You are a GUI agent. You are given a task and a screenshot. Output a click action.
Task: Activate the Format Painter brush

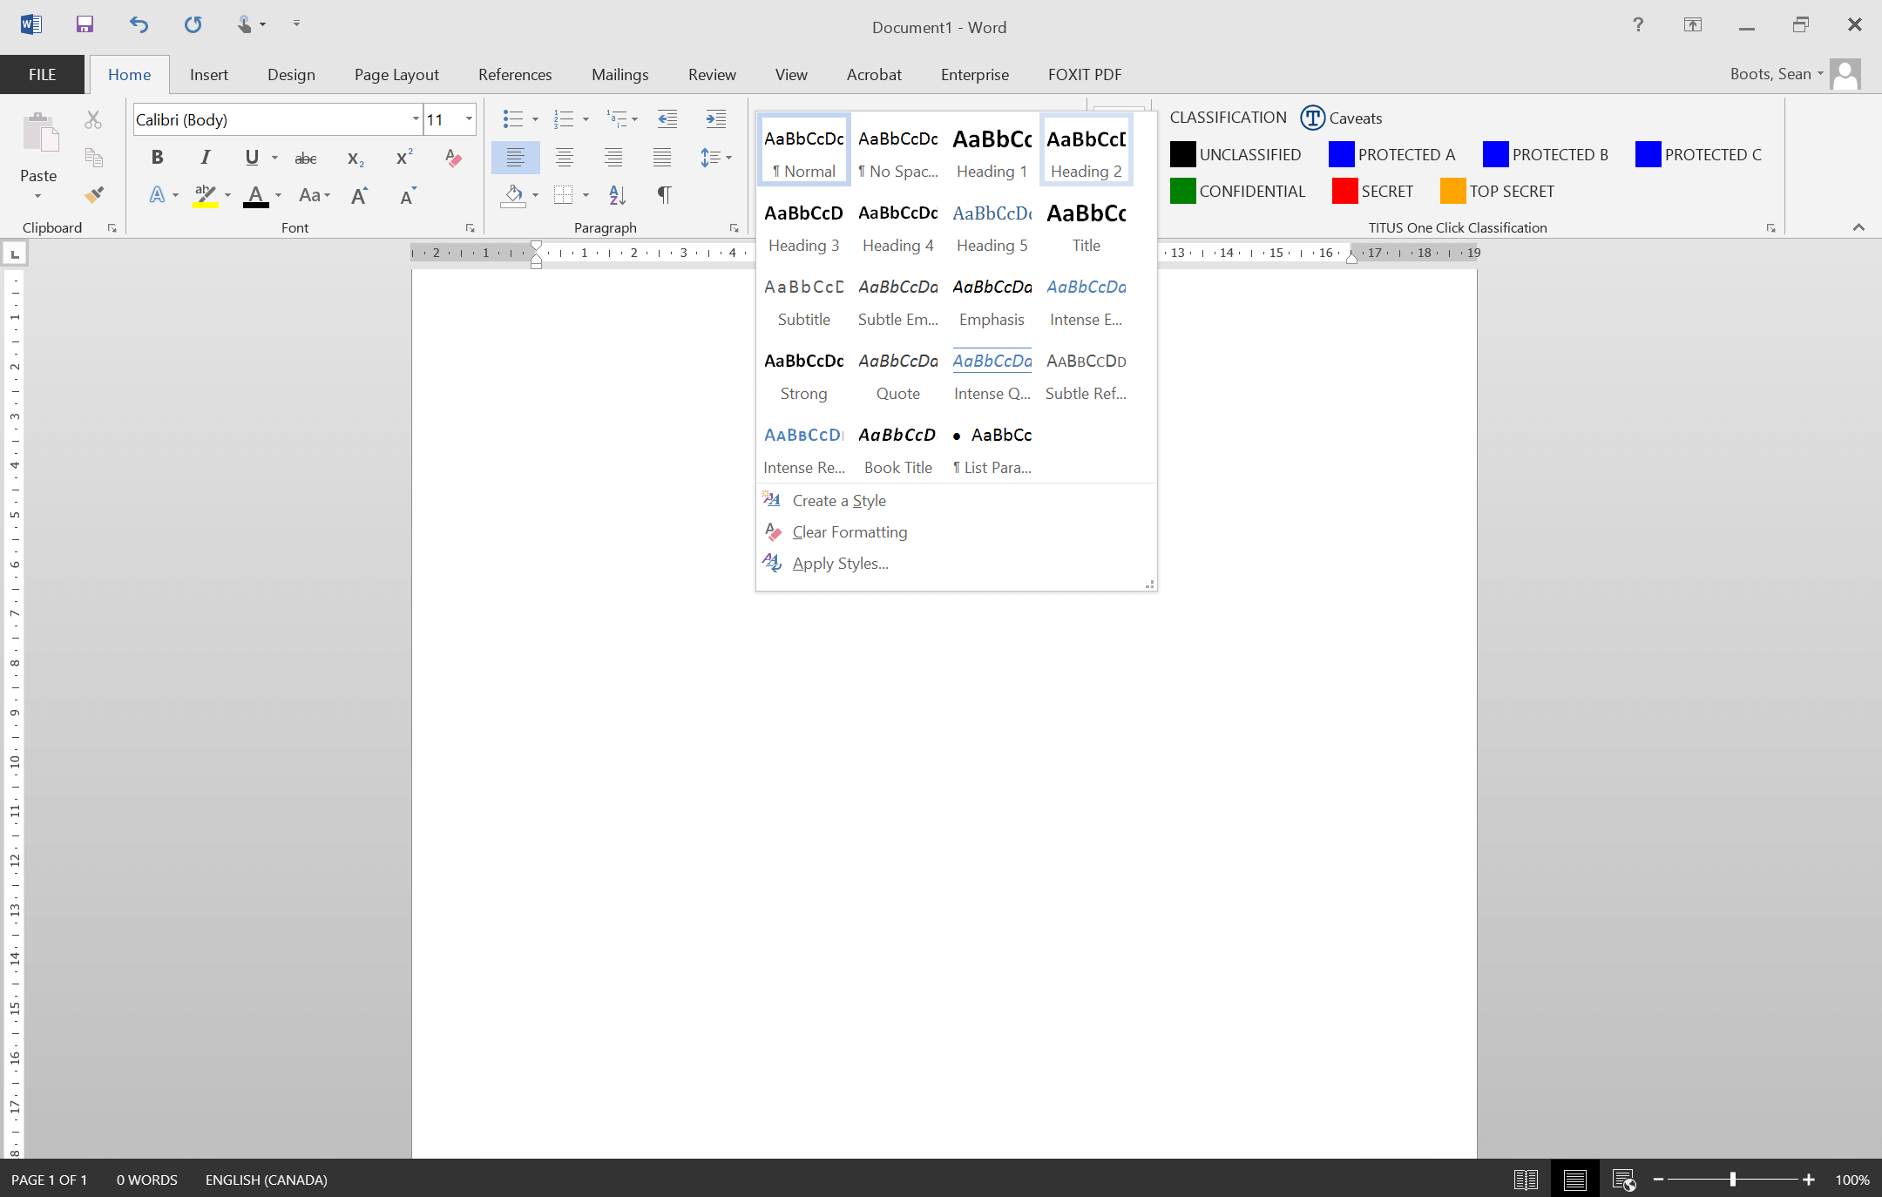tap(93, 195)
